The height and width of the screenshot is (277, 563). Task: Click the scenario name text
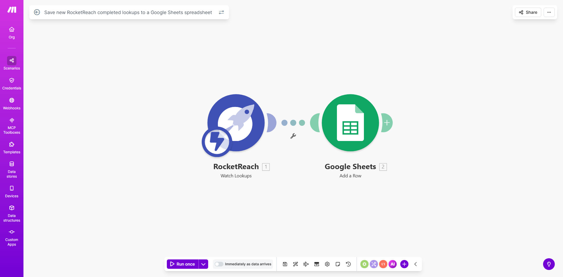(128, 12)
